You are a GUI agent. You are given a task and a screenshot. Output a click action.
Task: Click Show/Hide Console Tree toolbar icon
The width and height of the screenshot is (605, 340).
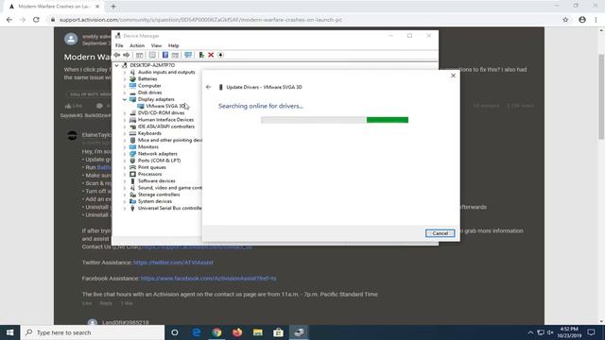pos(139,55)
